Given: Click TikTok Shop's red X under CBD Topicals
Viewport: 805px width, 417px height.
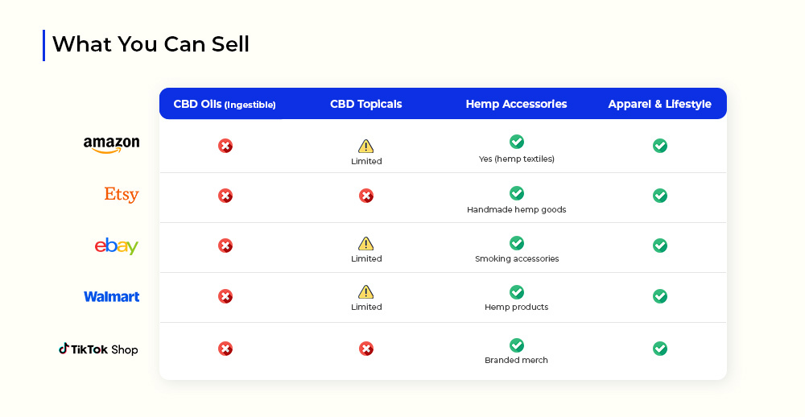Looking at the screenshot, I should (x=366, y=349).
